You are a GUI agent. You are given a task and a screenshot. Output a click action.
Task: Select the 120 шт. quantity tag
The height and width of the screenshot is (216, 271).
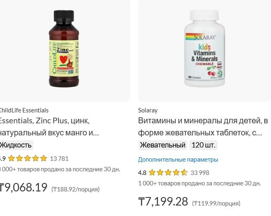click(x=203, y=145)
